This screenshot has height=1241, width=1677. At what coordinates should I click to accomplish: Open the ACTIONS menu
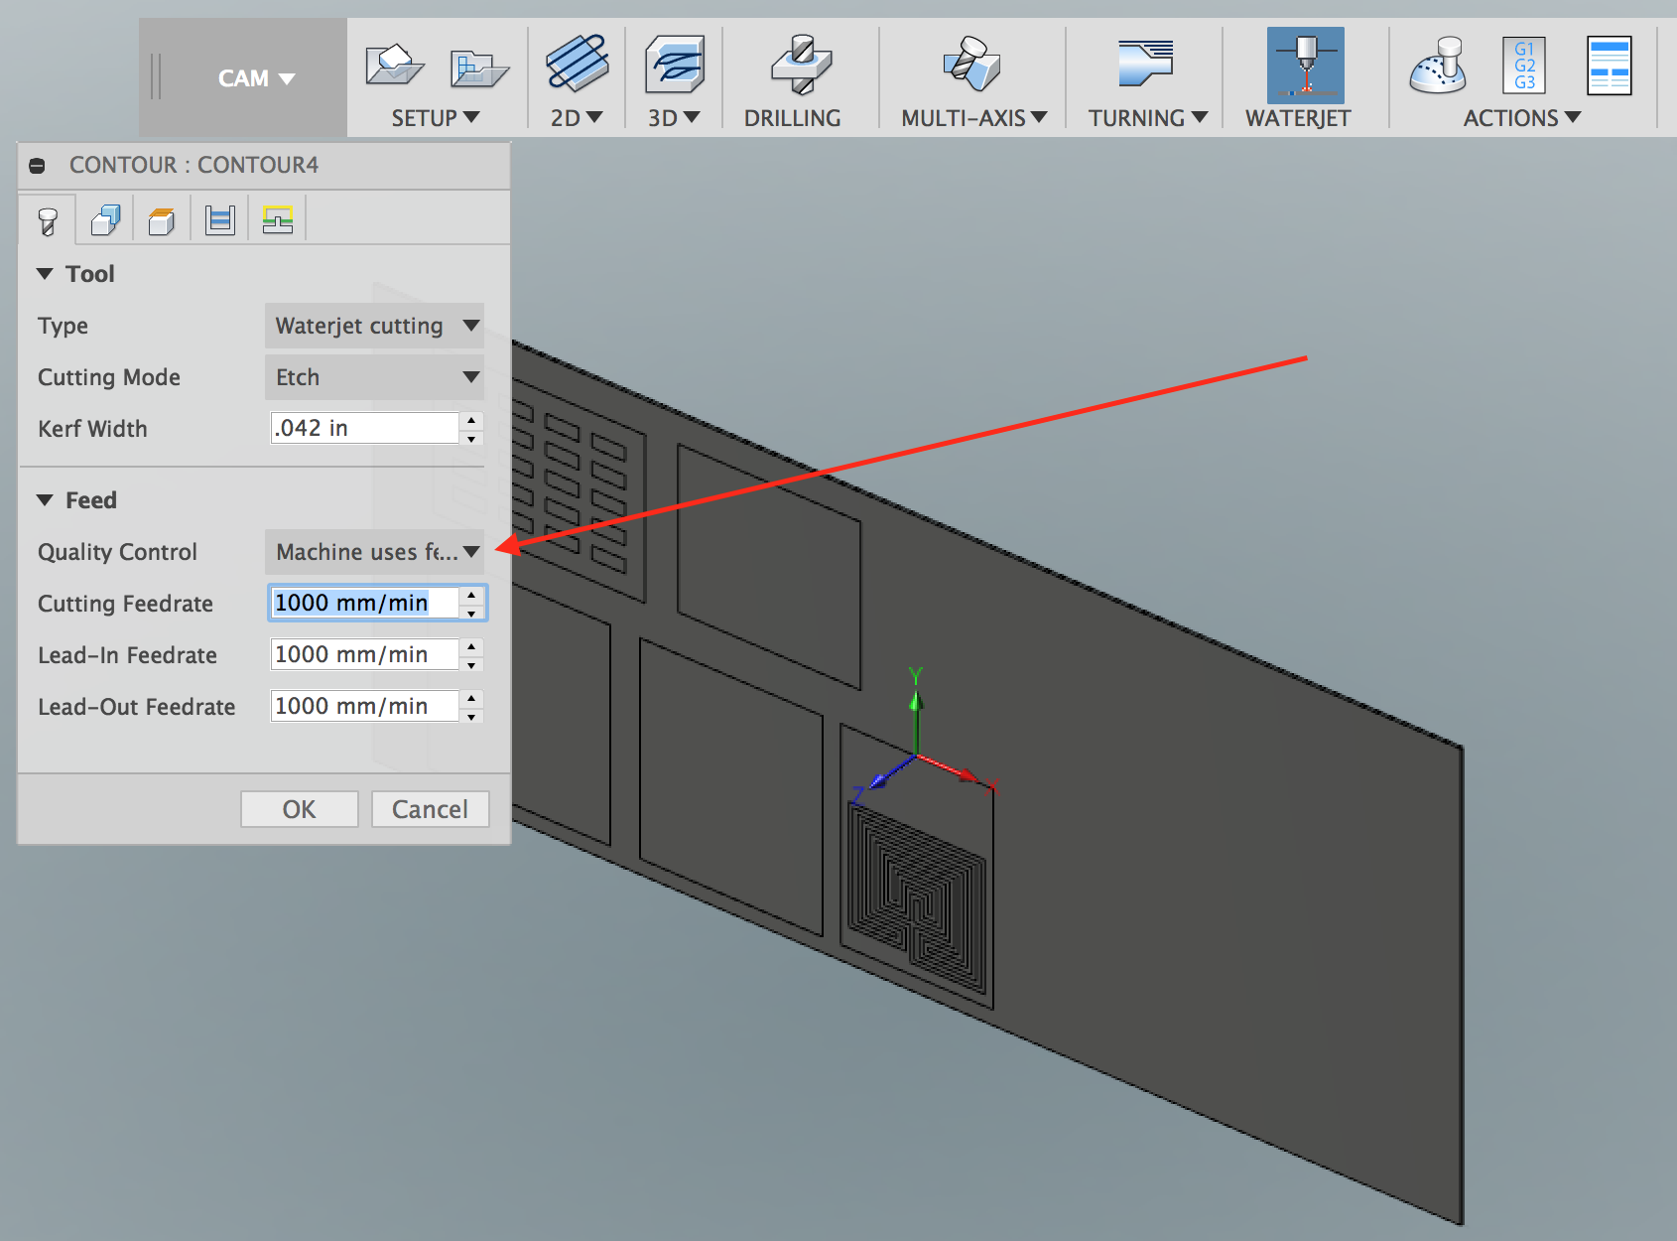(x=1522, y=118)
